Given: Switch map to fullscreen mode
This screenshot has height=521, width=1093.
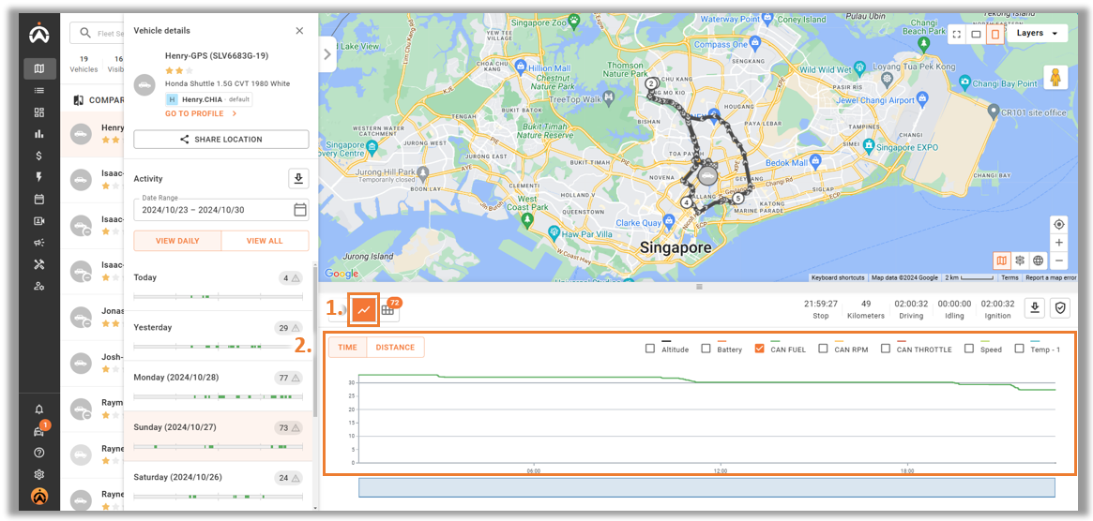Looking at the screenshot, I should pyautogui.click(x=957, y=34).
